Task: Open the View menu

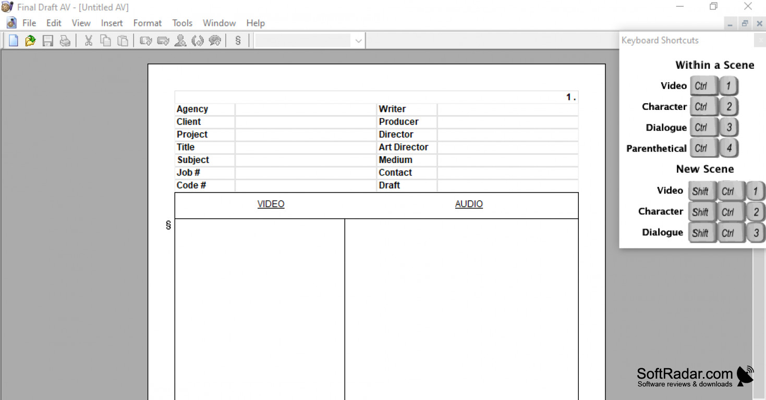Action: pos(81,23)
